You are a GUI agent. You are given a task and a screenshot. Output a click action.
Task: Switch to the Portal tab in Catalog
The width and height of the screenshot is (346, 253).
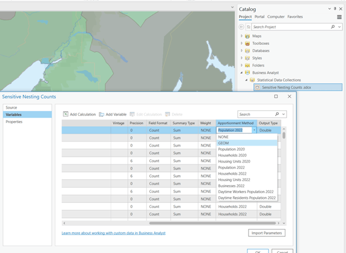259,17
